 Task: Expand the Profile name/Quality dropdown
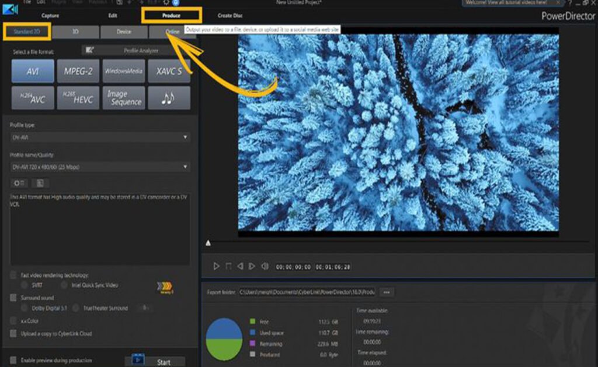click(x=100, y=167)
